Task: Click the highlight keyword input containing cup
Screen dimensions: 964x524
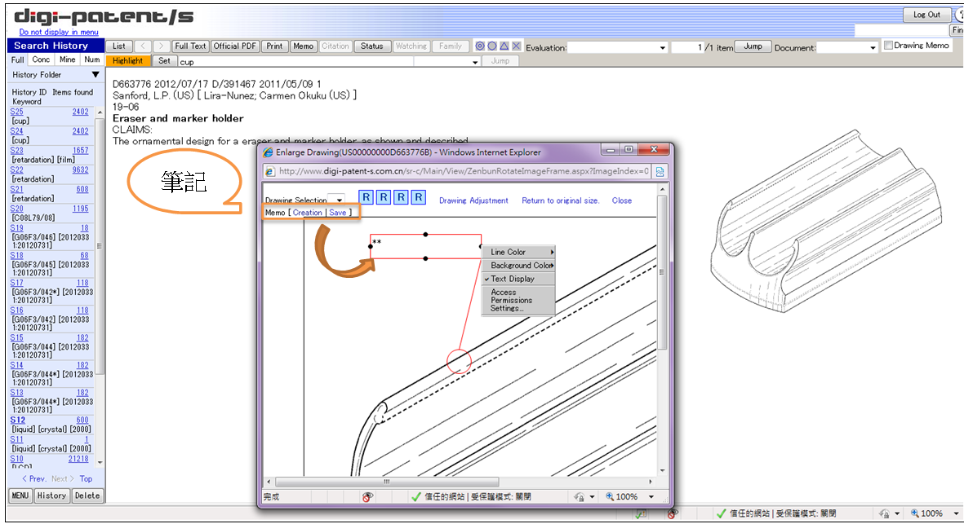Action: coord(295,62)
